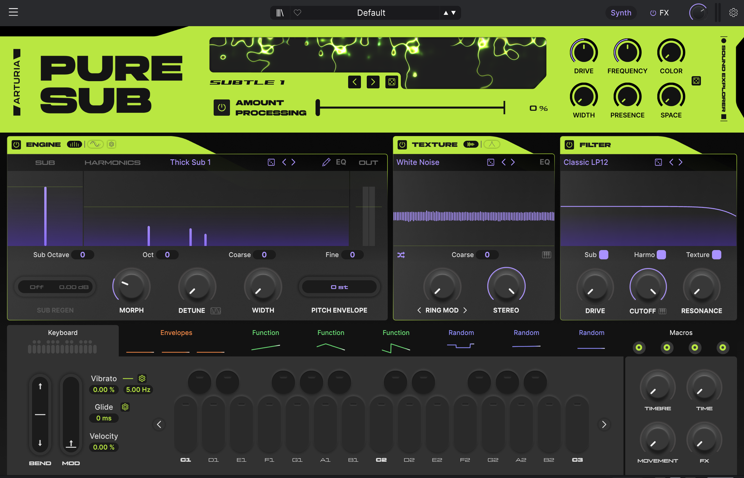
Task: Open the Thick Sub 1 preset name
Action: (190, 162)
